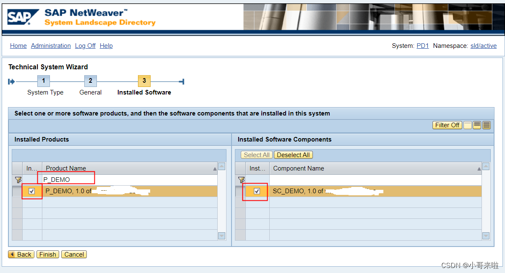The image size is (505, 273).
Task: Sort the Component Name column using its sort icon
Action: [x=479, y=168]
